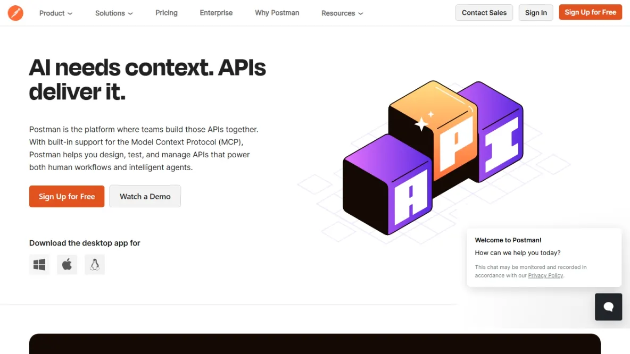Click the chat bubble inside the messenger button
The height and width of the screenshot is (354, 630).
point(608,307)
